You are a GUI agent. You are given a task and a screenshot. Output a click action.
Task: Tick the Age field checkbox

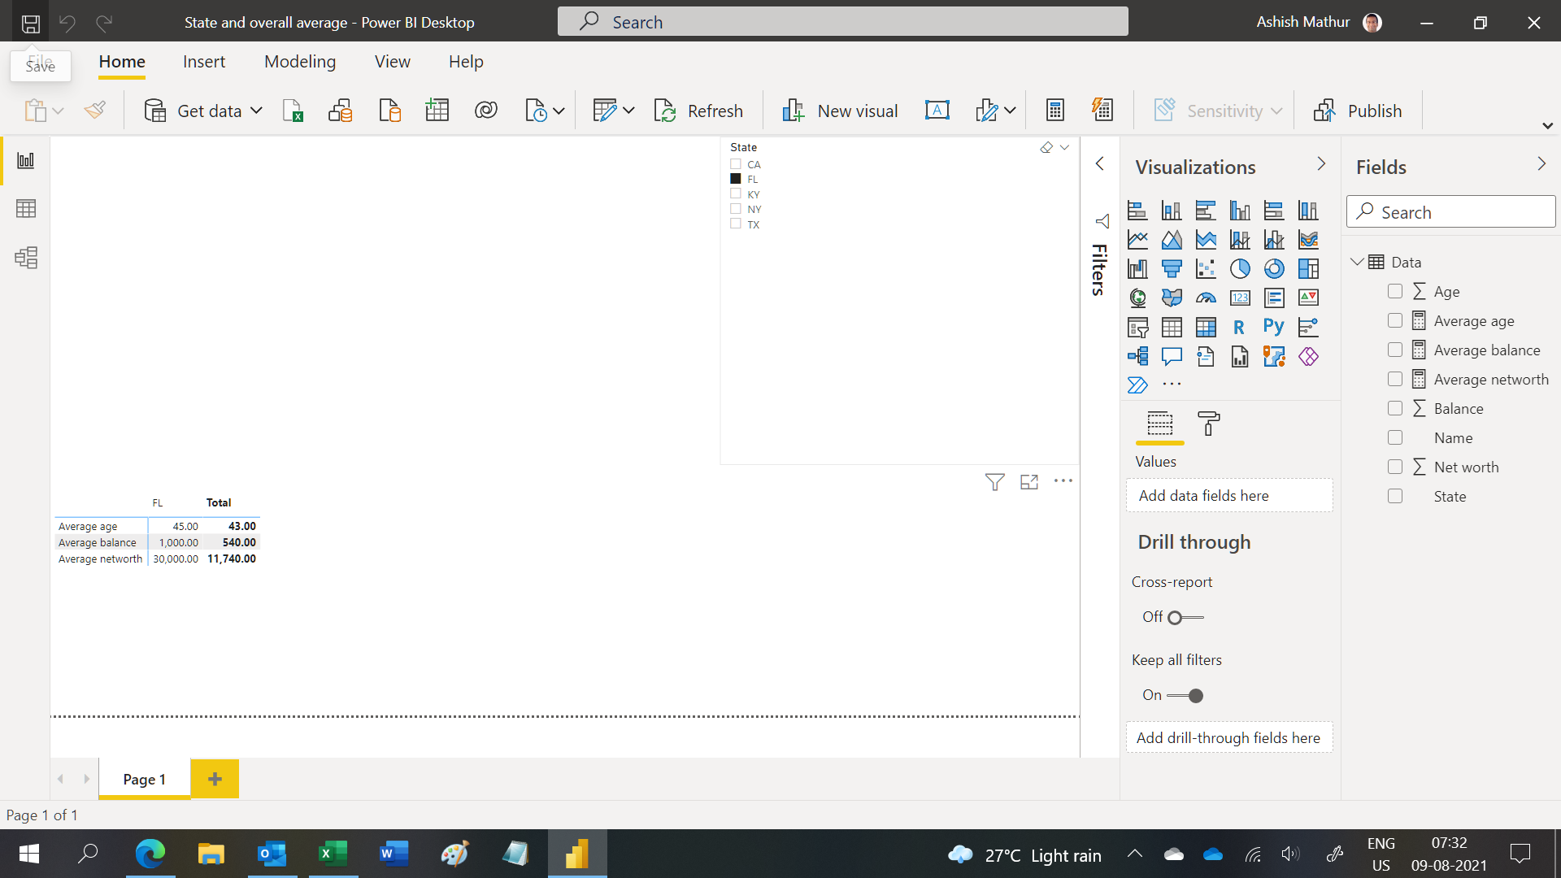(x=1395, y=291)
